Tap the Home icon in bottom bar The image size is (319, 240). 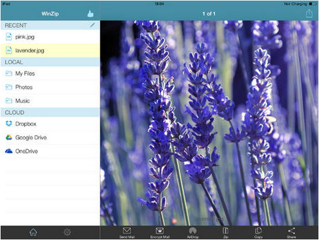[33, 232]
